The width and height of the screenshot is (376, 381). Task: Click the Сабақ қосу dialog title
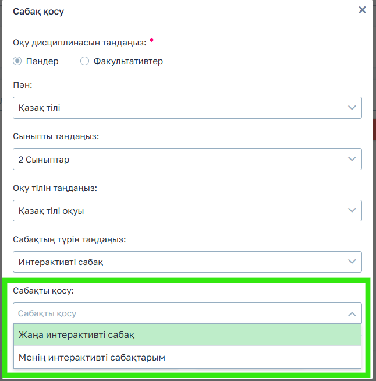coord(38,10)
